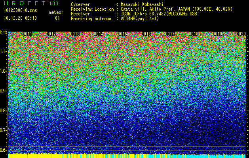Click the Ogata-vill. Akita-Pref. JAPAN location text
Image resolution: width=249 pixels, height=158 pixels.
pyautogui.click(x=177, y=9)
